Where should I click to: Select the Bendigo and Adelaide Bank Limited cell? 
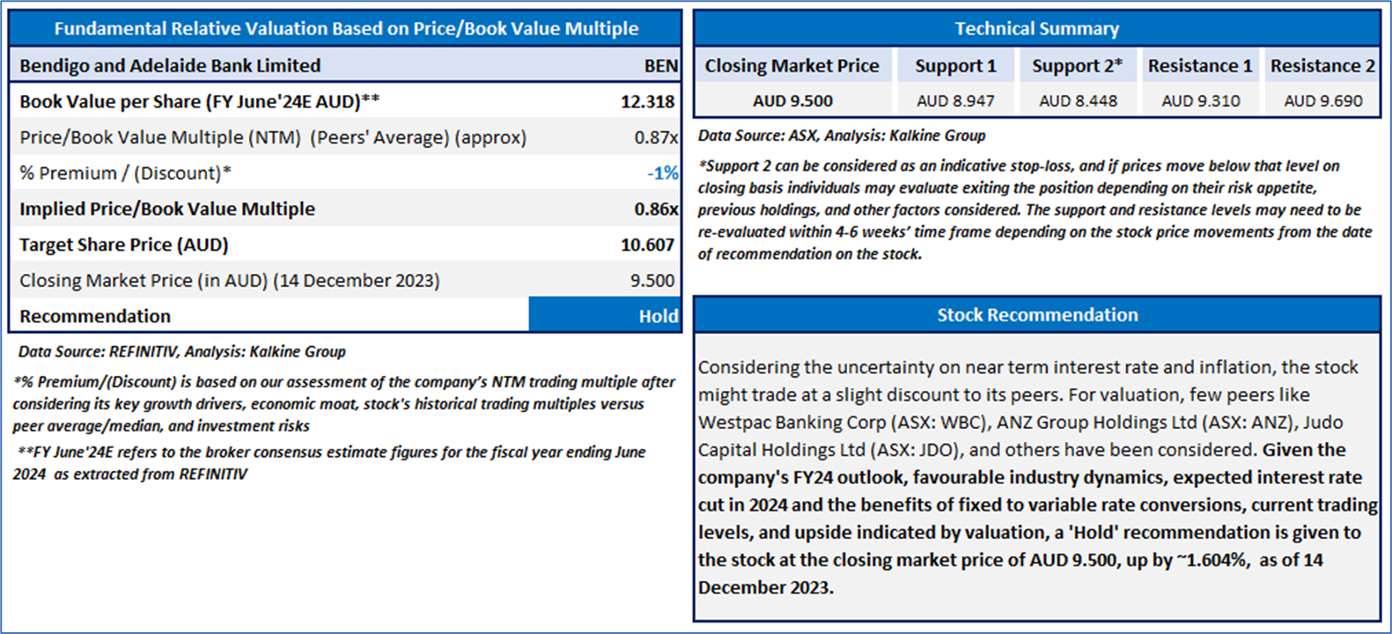[x=170, y=66]
